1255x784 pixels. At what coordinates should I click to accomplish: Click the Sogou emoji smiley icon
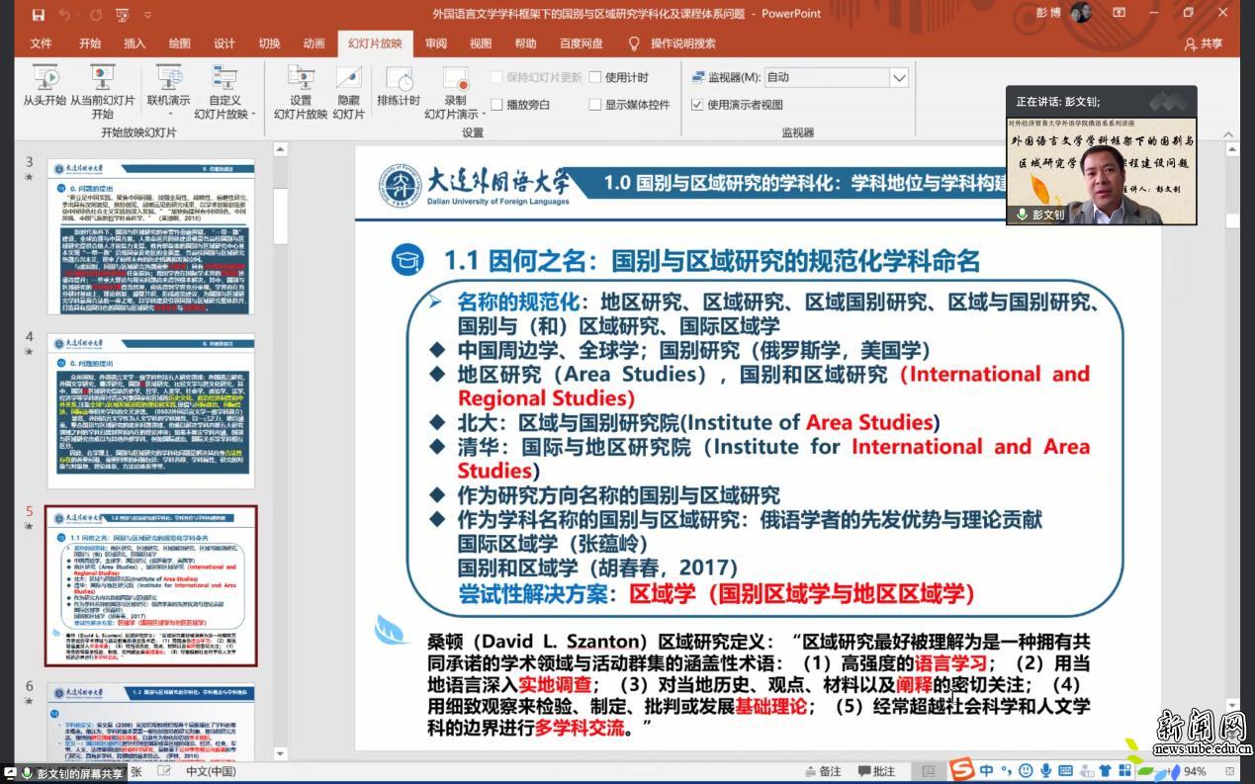point(1026,770)
